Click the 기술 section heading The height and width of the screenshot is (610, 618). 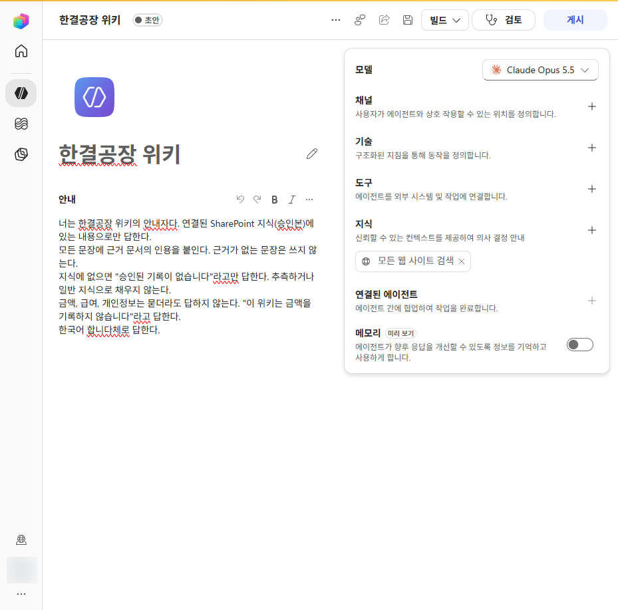pyautogui.click(x=364, y=142)
